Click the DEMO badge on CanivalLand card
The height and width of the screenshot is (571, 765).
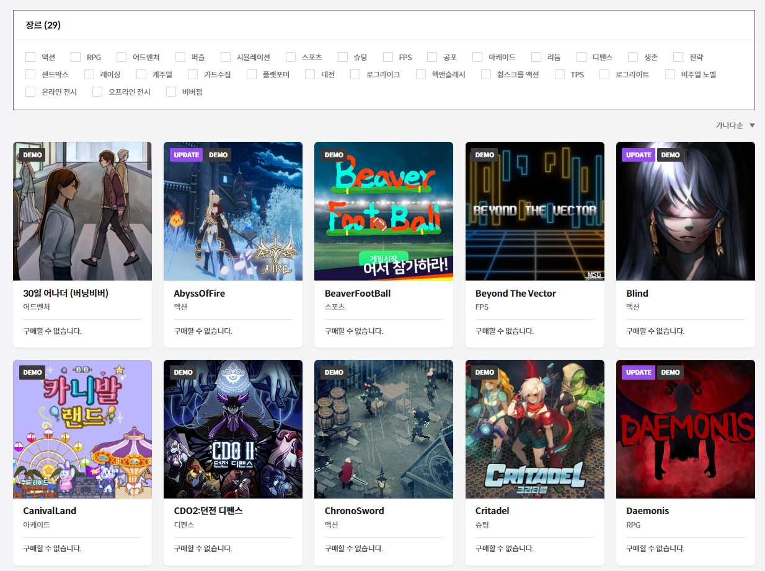pos(32,372)
